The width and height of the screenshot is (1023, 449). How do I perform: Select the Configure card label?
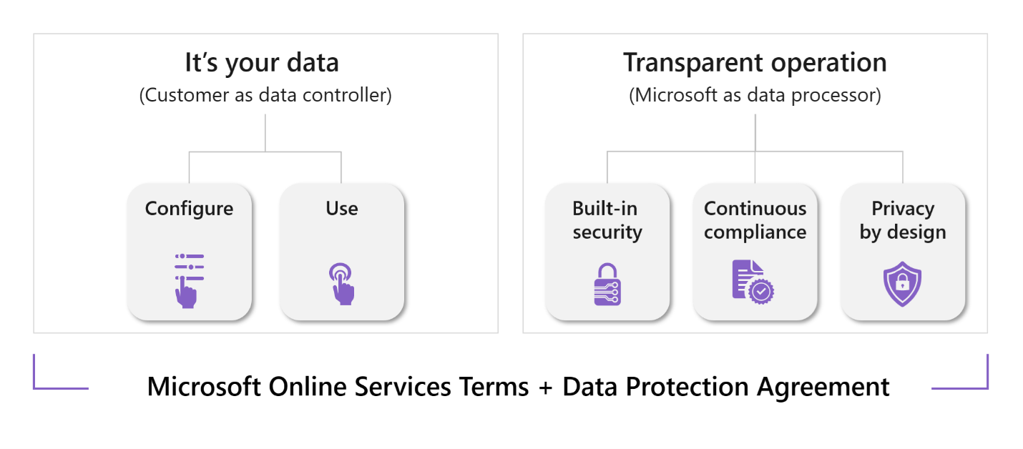point(189,209)
